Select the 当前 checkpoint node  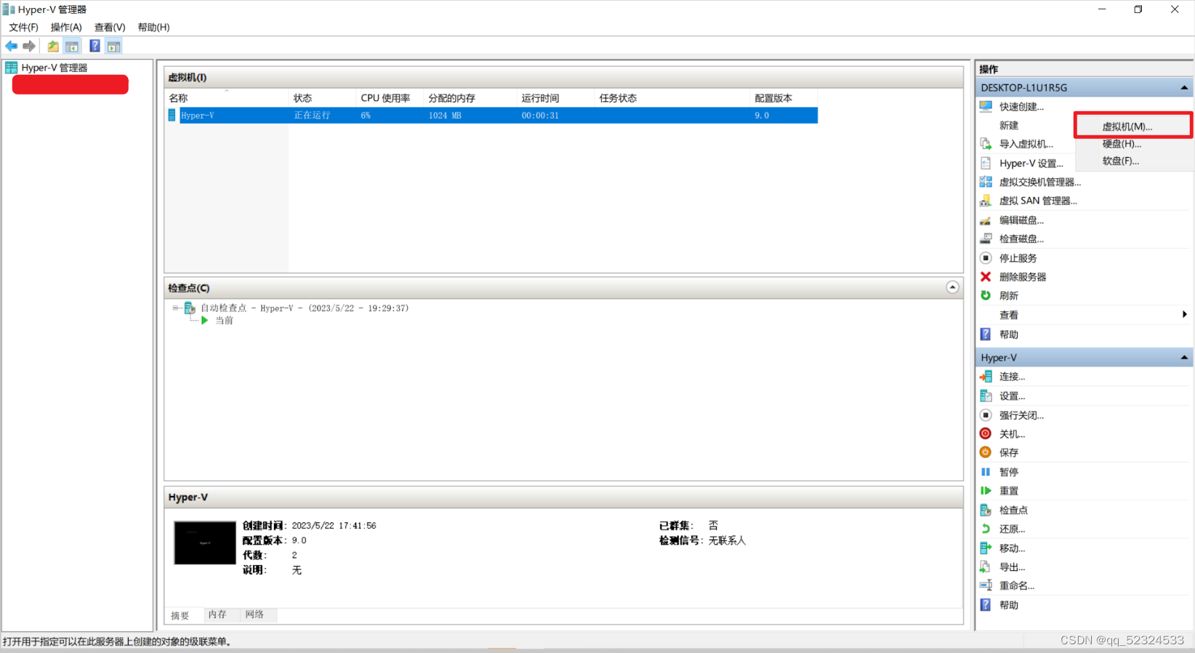pos(224,321)
